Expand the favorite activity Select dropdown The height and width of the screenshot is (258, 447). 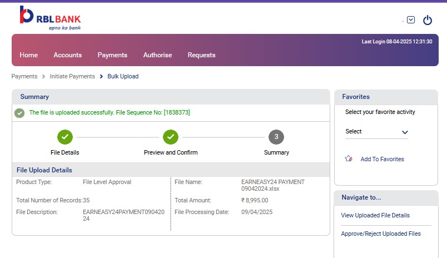tap(376, 132)
